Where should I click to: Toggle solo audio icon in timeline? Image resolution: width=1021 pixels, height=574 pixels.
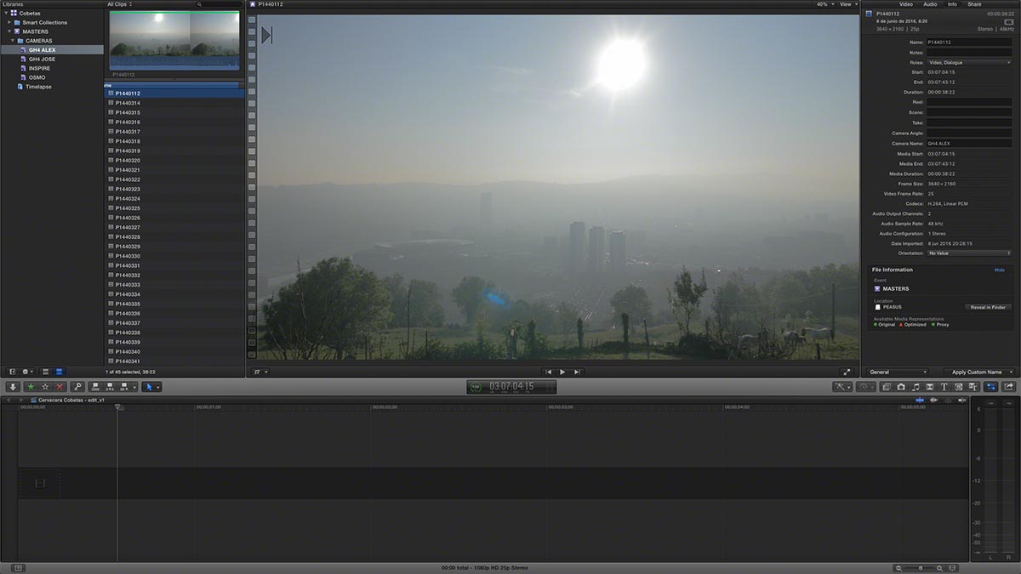point(948,400)
